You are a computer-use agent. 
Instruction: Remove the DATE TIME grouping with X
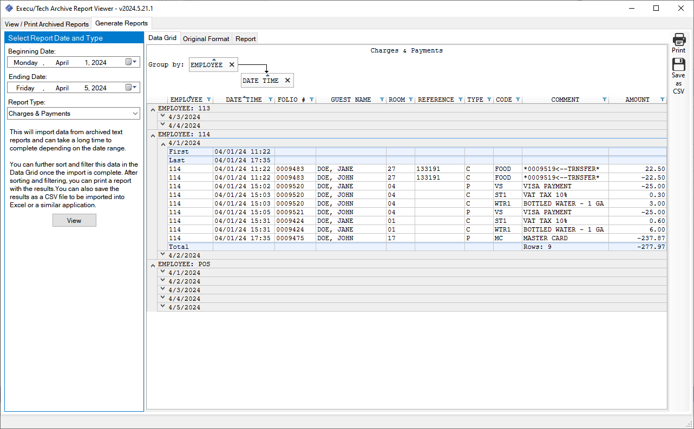(287, 81)
